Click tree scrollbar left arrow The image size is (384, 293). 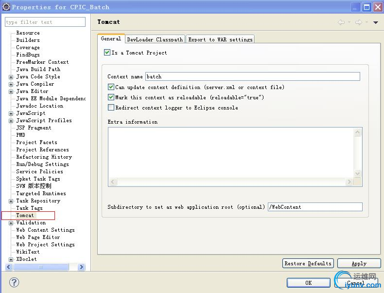9,267
